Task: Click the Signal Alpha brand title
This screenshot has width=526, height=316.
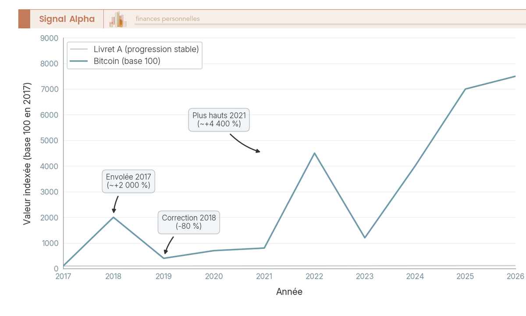Action: coord(67,19)
